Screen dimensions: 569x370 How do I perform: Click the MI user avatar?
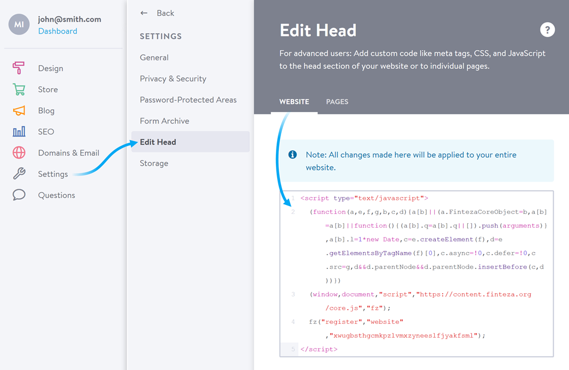tap(19, 25)
